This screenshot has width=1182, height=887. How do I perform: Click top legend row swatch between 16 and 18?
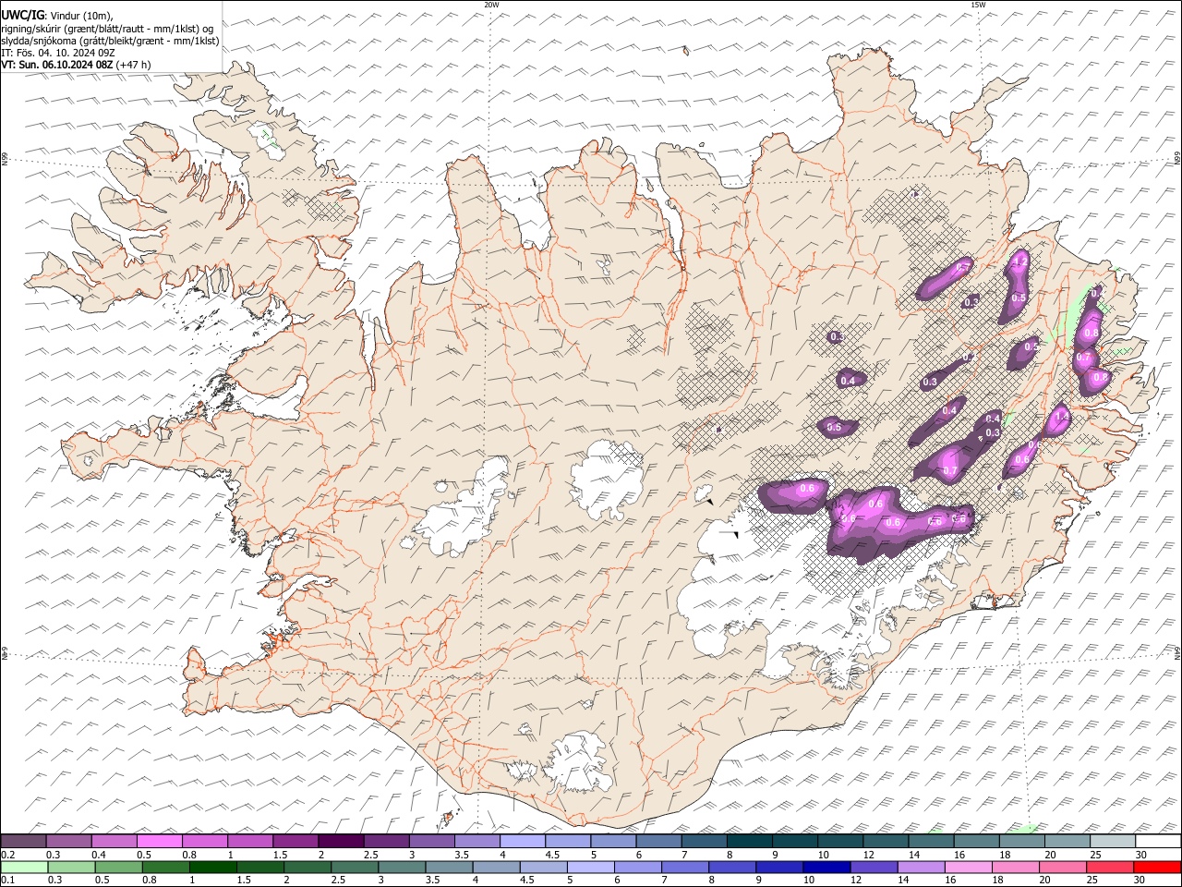coord(975,841)
